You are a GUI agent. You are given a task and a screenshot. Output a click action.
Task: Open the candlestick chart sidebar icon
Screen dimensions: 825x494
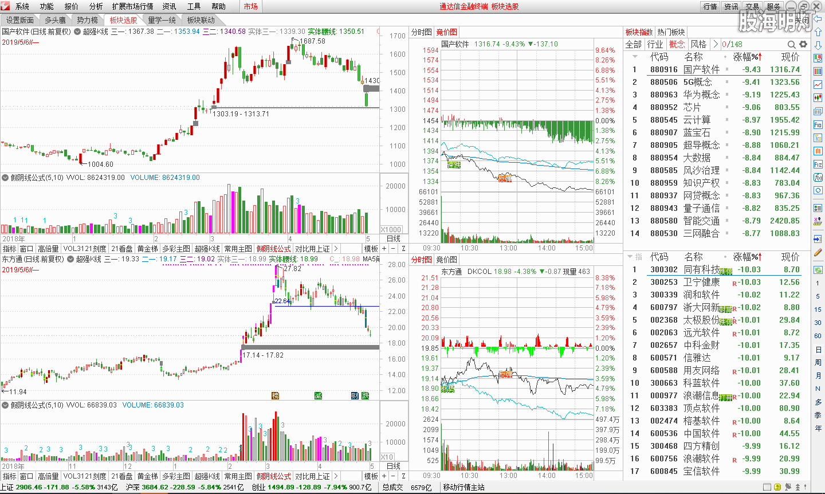[x=818, y=97]
